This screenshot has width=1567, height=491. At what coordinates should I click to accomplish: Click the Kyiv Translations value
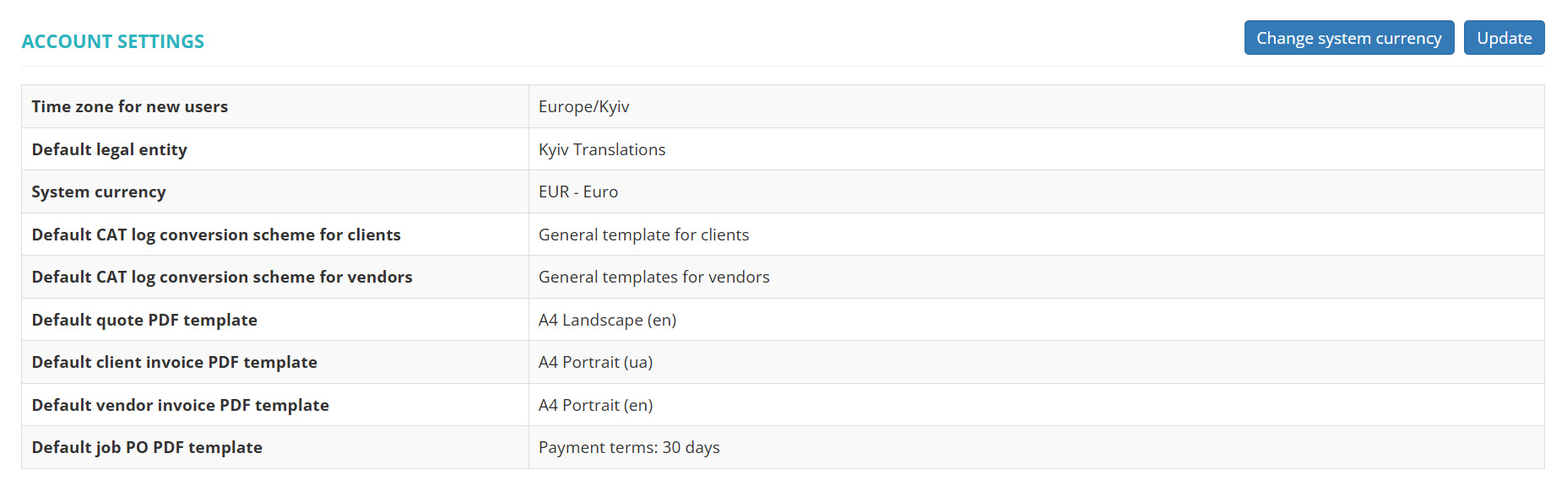coord(602,149)
